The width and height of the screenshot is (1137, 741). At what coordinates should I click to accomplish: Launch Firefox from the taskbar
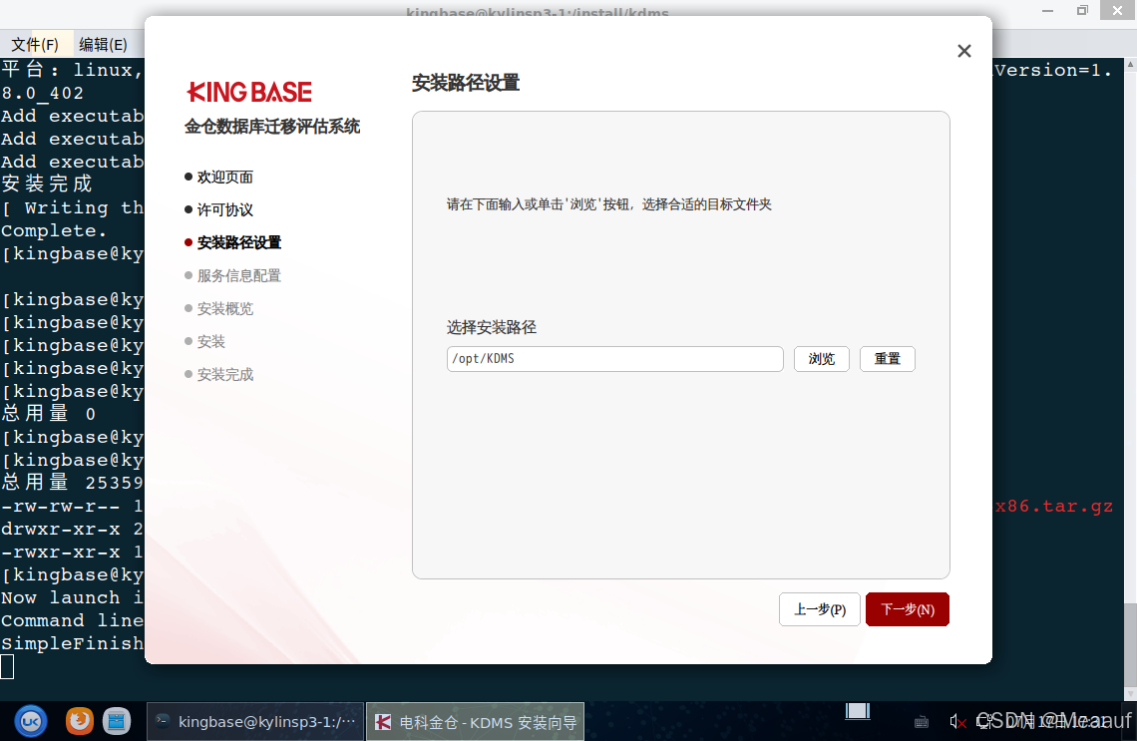coord(79,721)
